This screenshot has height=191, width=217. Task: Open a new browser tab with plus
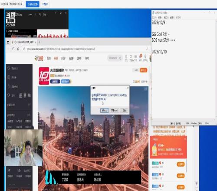coord(39,42)
